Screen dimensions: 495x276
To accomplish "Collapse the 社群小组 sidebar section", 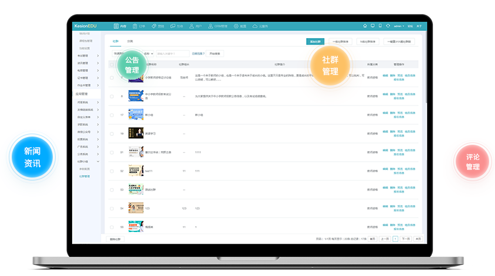I will pyautogui.click(x=97, y=161).
